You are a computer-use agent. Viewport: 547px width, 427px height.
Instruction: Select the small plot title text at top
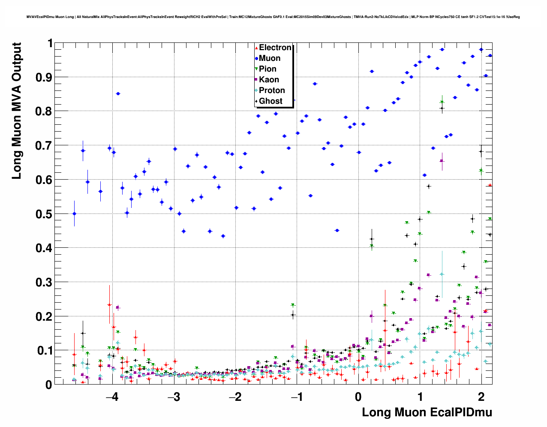pos(273,17)
